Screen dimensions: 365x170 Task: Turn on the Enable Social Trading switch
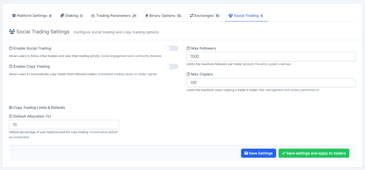[171, 48]
